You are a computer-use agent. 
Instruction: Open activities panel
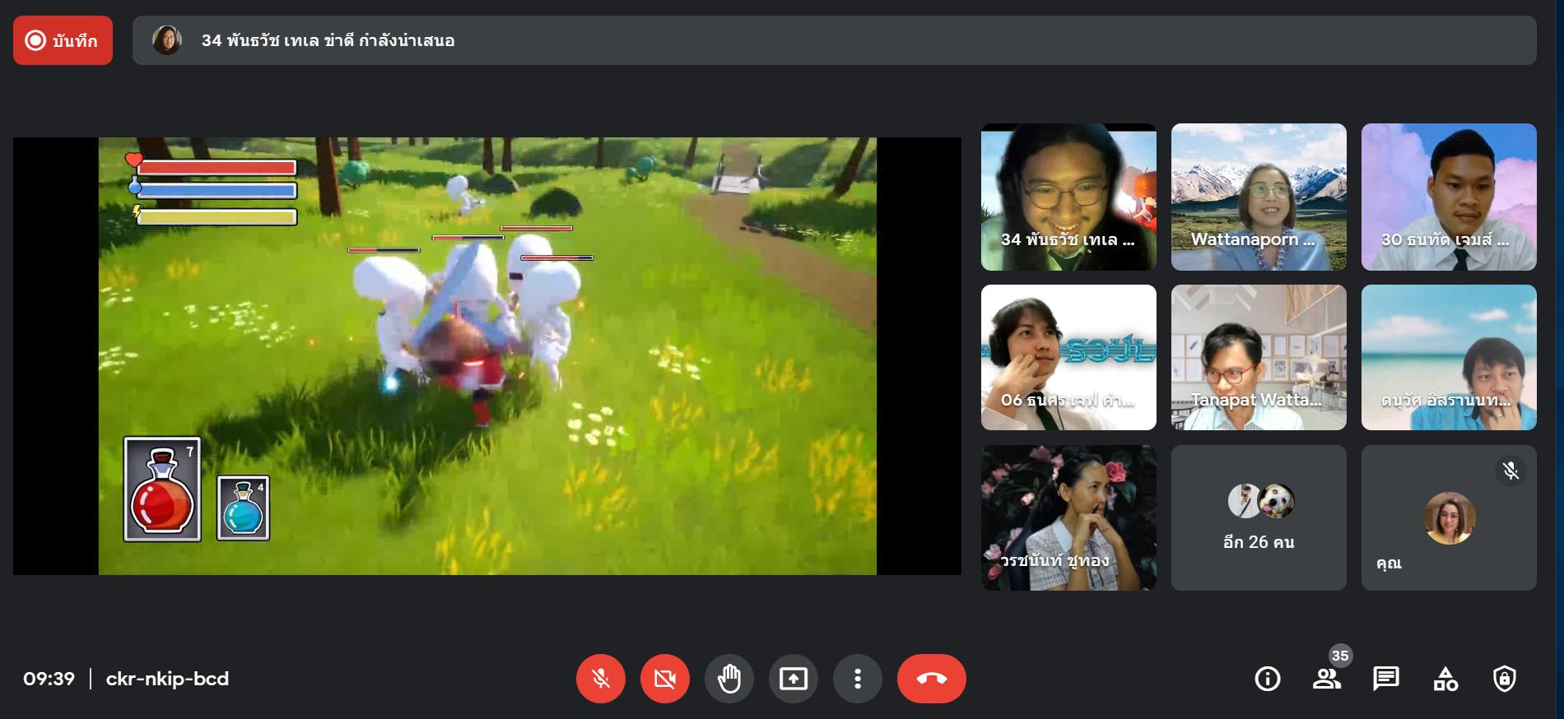tap(1445, 679)
